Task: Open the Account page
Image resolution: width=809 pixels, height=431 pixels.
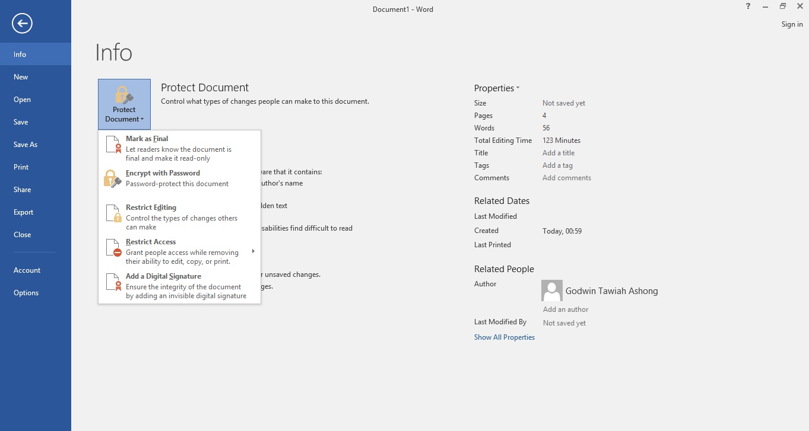Action: [36, 270]
